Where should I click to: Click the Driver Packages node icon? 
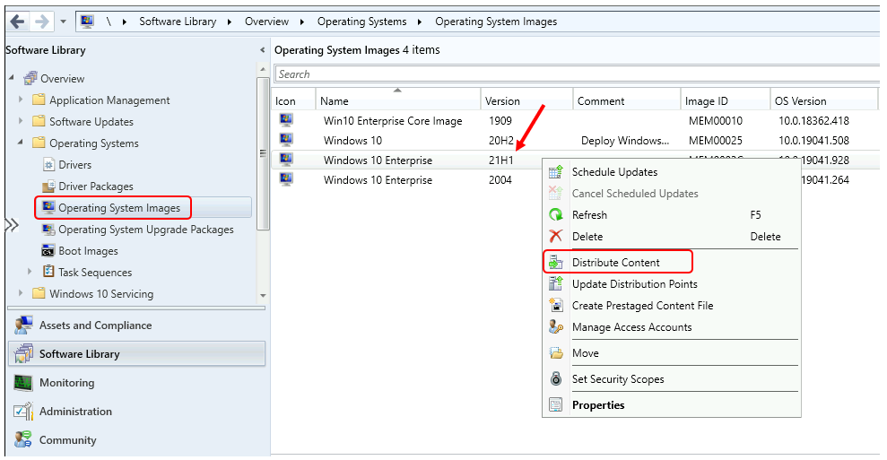[x=48, y=187]
